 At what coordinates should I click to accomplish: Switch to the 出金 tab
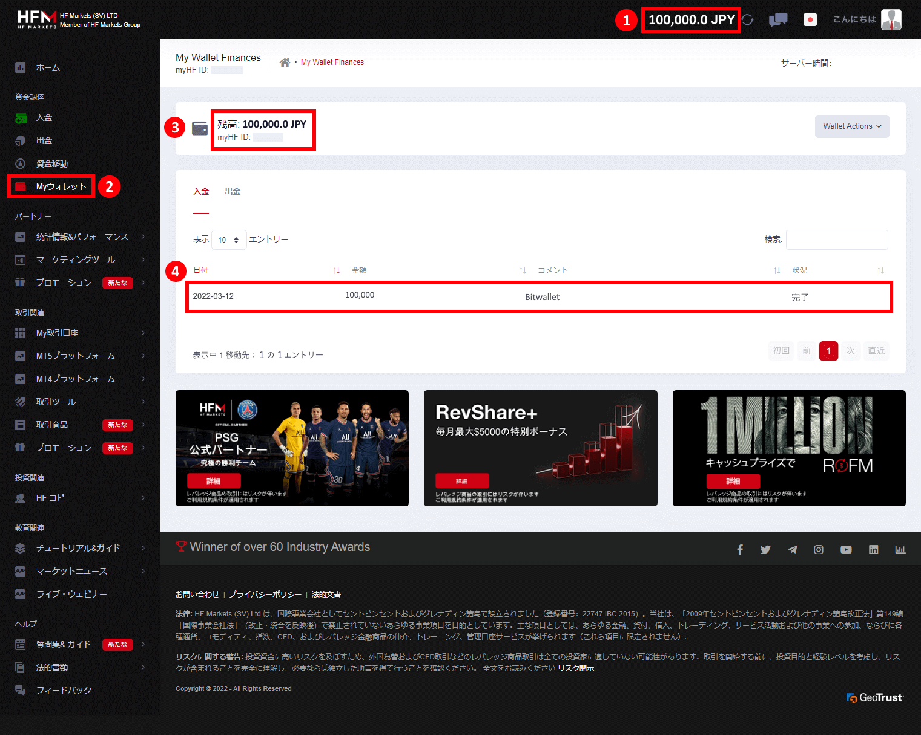233,191
